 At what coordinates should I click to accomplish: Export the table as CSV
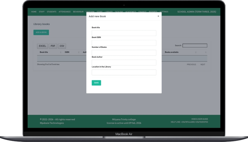[x=62, y=46]
